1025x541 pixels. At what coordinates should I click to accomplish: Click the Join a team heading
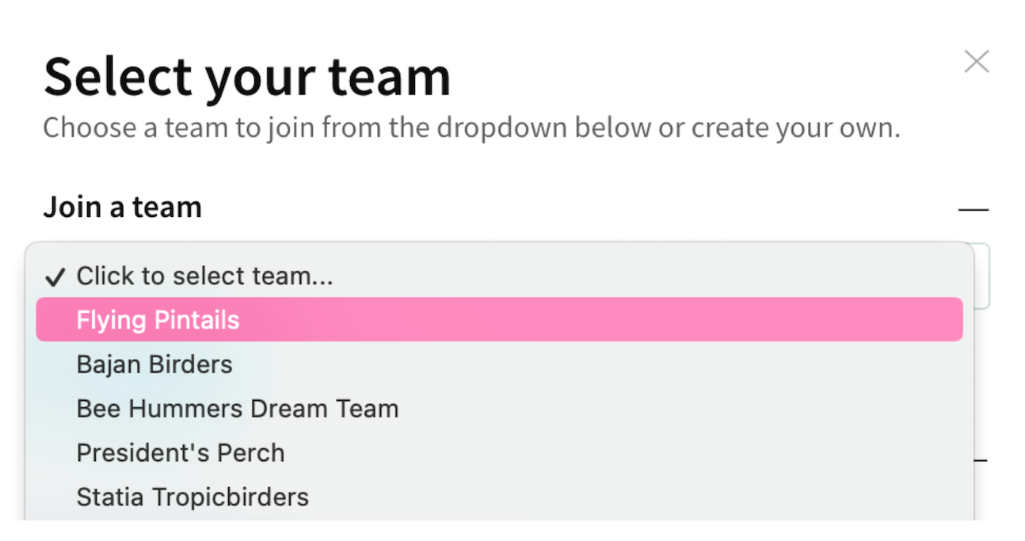click(x=122, y=208)
